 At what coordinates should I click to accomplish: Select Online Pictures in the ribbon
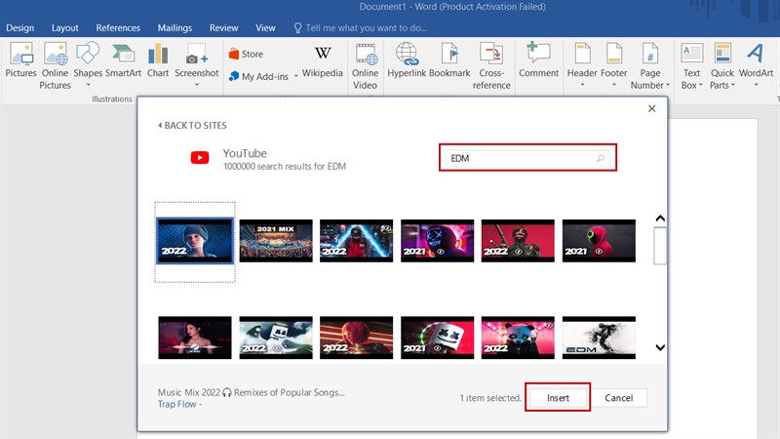(55, 66)
